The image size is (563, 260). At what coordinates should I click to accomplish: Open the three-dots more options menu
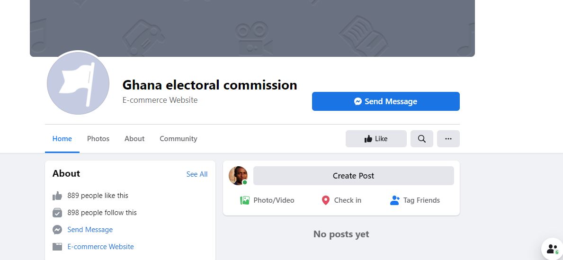[x=448, y=139]
